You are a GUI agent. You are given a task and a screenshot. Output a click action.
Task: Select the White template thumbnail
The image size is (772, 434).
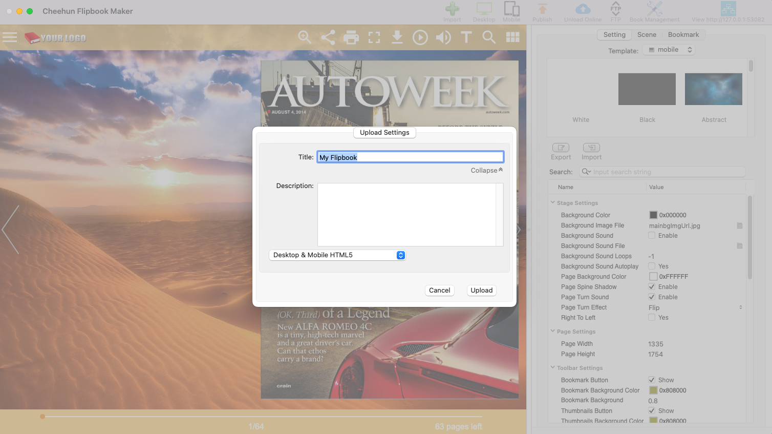point(581,89)
